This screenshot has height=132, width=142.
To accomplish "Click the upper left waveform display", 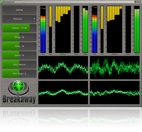I will coord(63,68).
